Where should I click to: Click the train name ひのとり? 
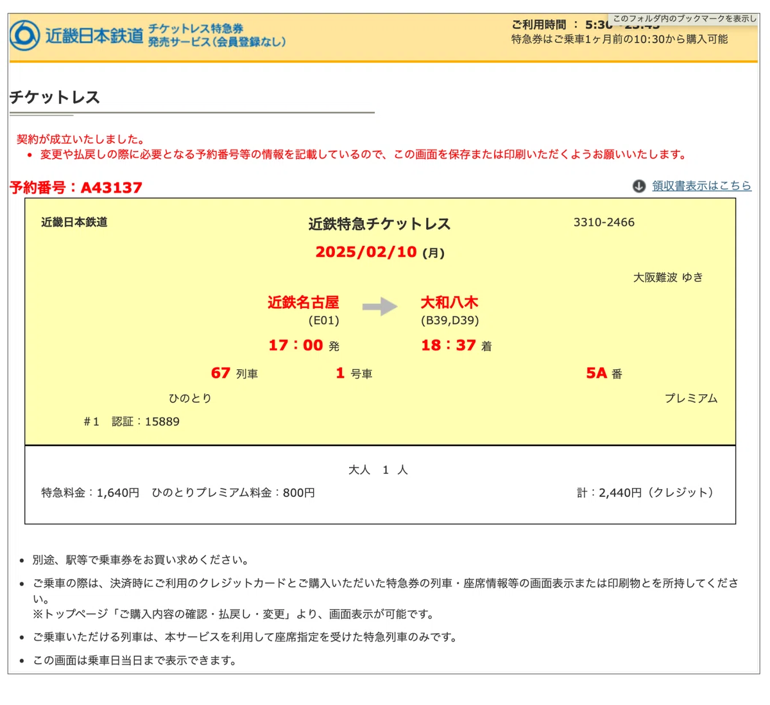[x=190, y=398]
